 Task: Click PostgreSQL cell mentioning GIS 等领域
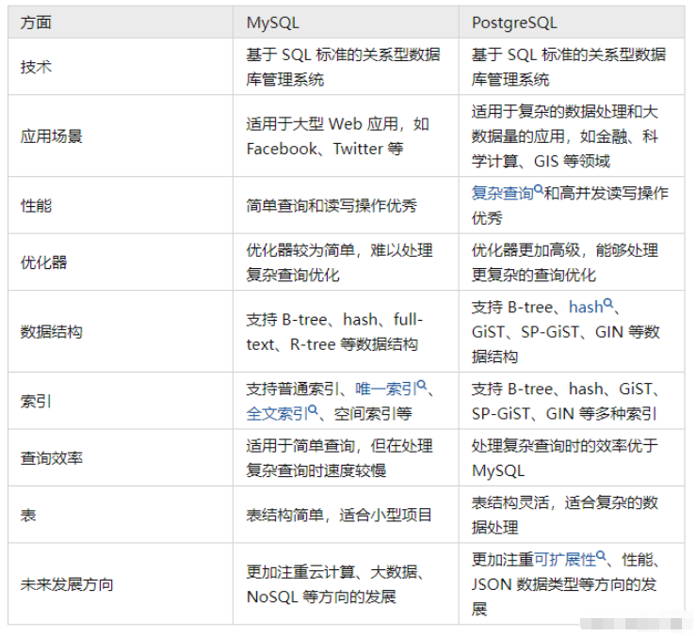point(572,136)
